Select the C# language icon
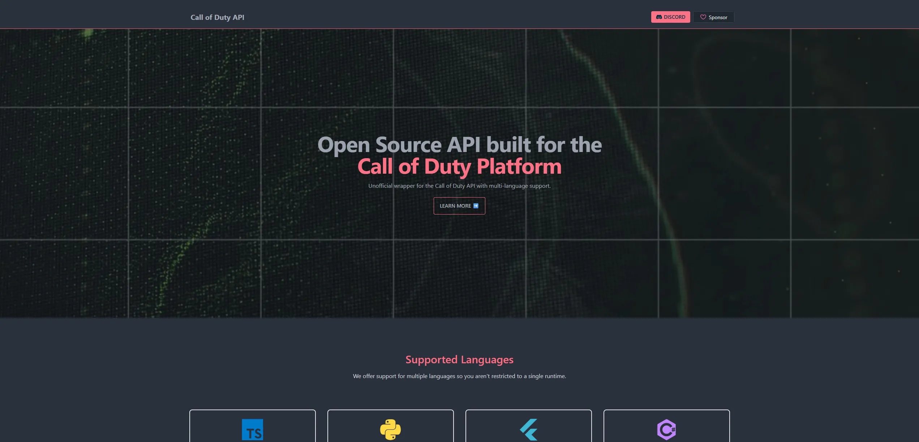The width and height of the screenshot is (919, 442). pos(666,429)
